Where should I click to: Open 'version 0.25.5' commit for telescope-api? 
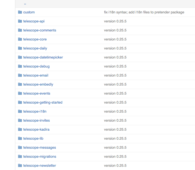(x=115, y=21)
